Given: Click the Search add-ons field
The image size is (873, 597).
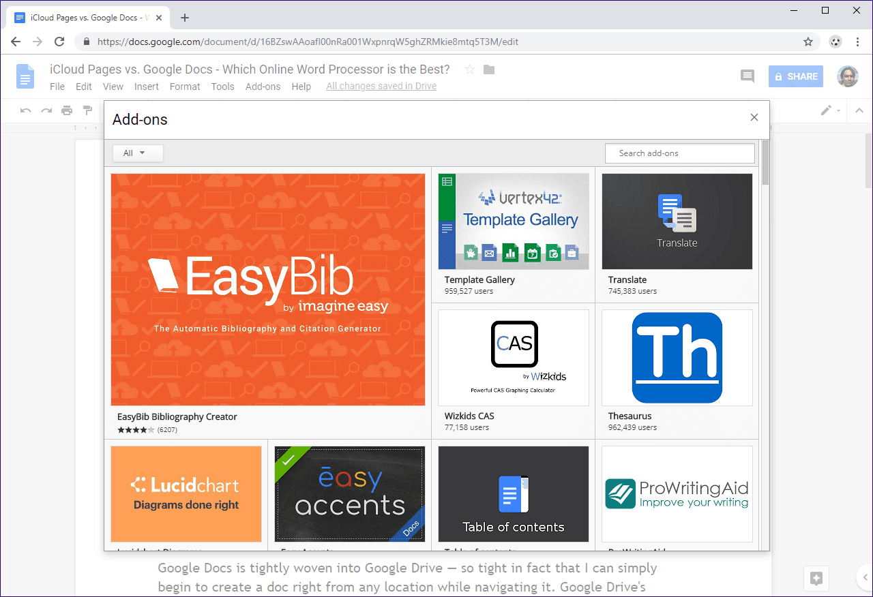Looking at the screenshot, I should click(680, 153).
